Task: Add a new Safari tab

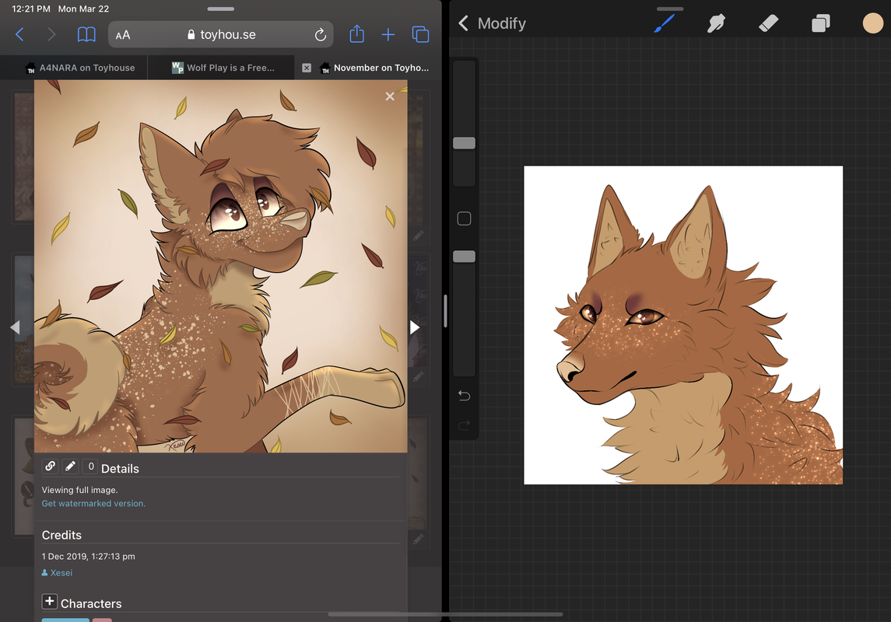Action: (388, 35)
